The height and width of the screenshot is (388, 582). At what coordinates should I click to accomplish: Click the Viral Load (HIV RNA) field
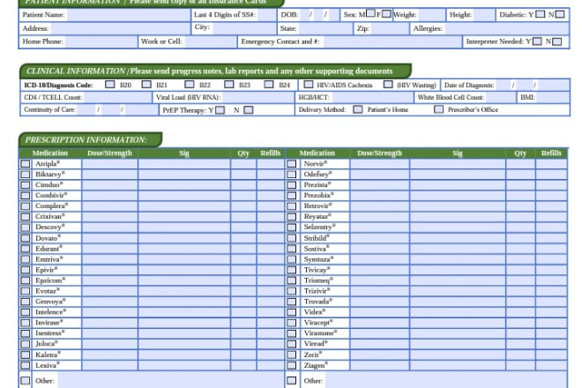pos(258,97)
